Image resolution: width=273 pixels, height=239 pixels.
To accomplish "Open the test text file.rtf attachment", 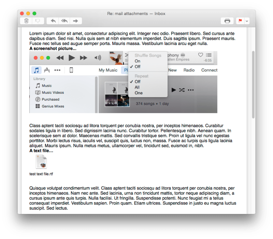I will 41,162.
